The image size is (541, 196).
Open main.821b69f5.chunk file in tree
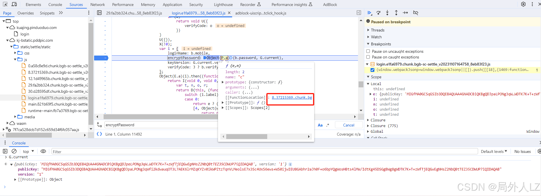point(58,104)
